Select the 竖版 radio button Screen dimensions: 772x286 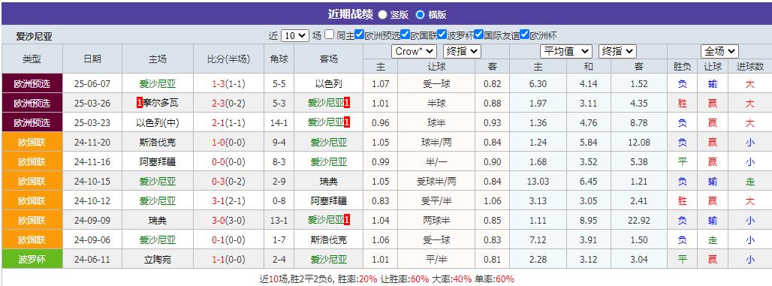(x=382, y=15)
